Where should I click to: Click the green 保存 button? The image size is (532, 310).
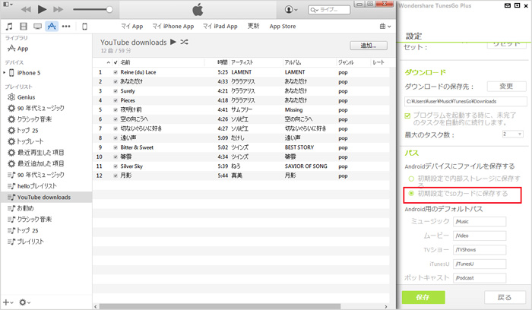click(423, 297)
